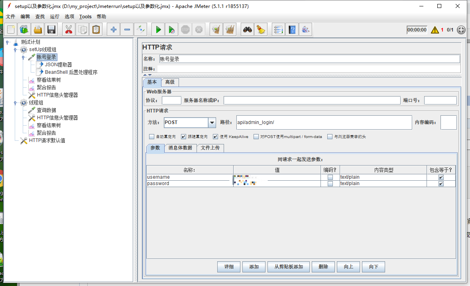Select 聚合报告 under 线程组
The width and height of the screenshot is (470, 286).
46,133
